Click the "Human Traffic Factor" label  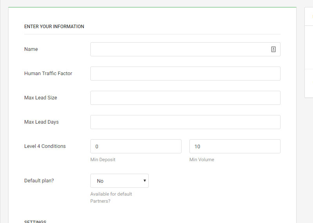click(x=48, y=74)
